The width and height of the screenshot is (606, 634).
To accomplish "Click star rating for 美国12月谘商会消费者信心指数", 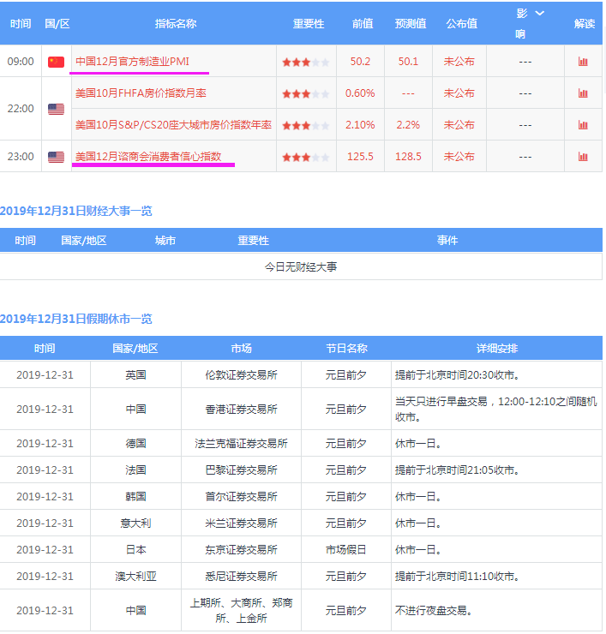I will coord(306,158).
